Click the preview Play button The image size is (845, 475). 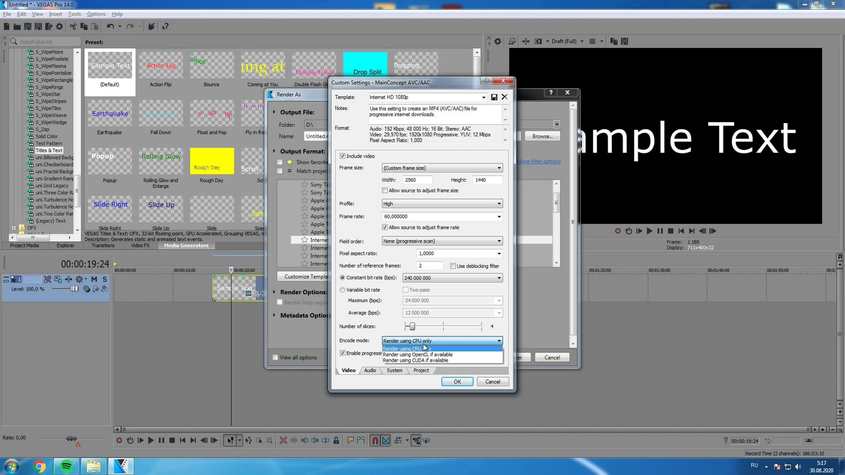tap(649, 231)
